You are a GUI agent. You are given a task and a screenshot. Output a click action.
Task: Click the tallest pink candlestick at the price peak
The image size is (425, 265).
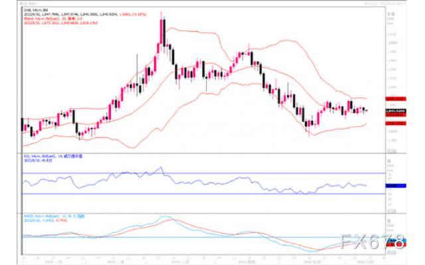tap(161, 32)
